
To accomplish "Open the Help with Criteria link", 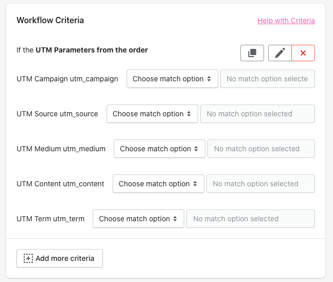I will click(x=286, y=21).
